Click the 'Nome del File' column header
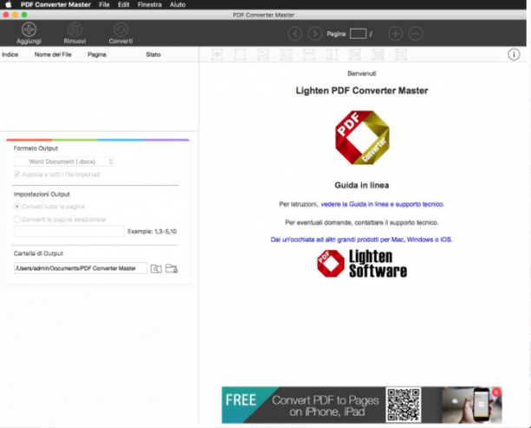This screenshot has width=531, height=428. (x=53, y=54)
